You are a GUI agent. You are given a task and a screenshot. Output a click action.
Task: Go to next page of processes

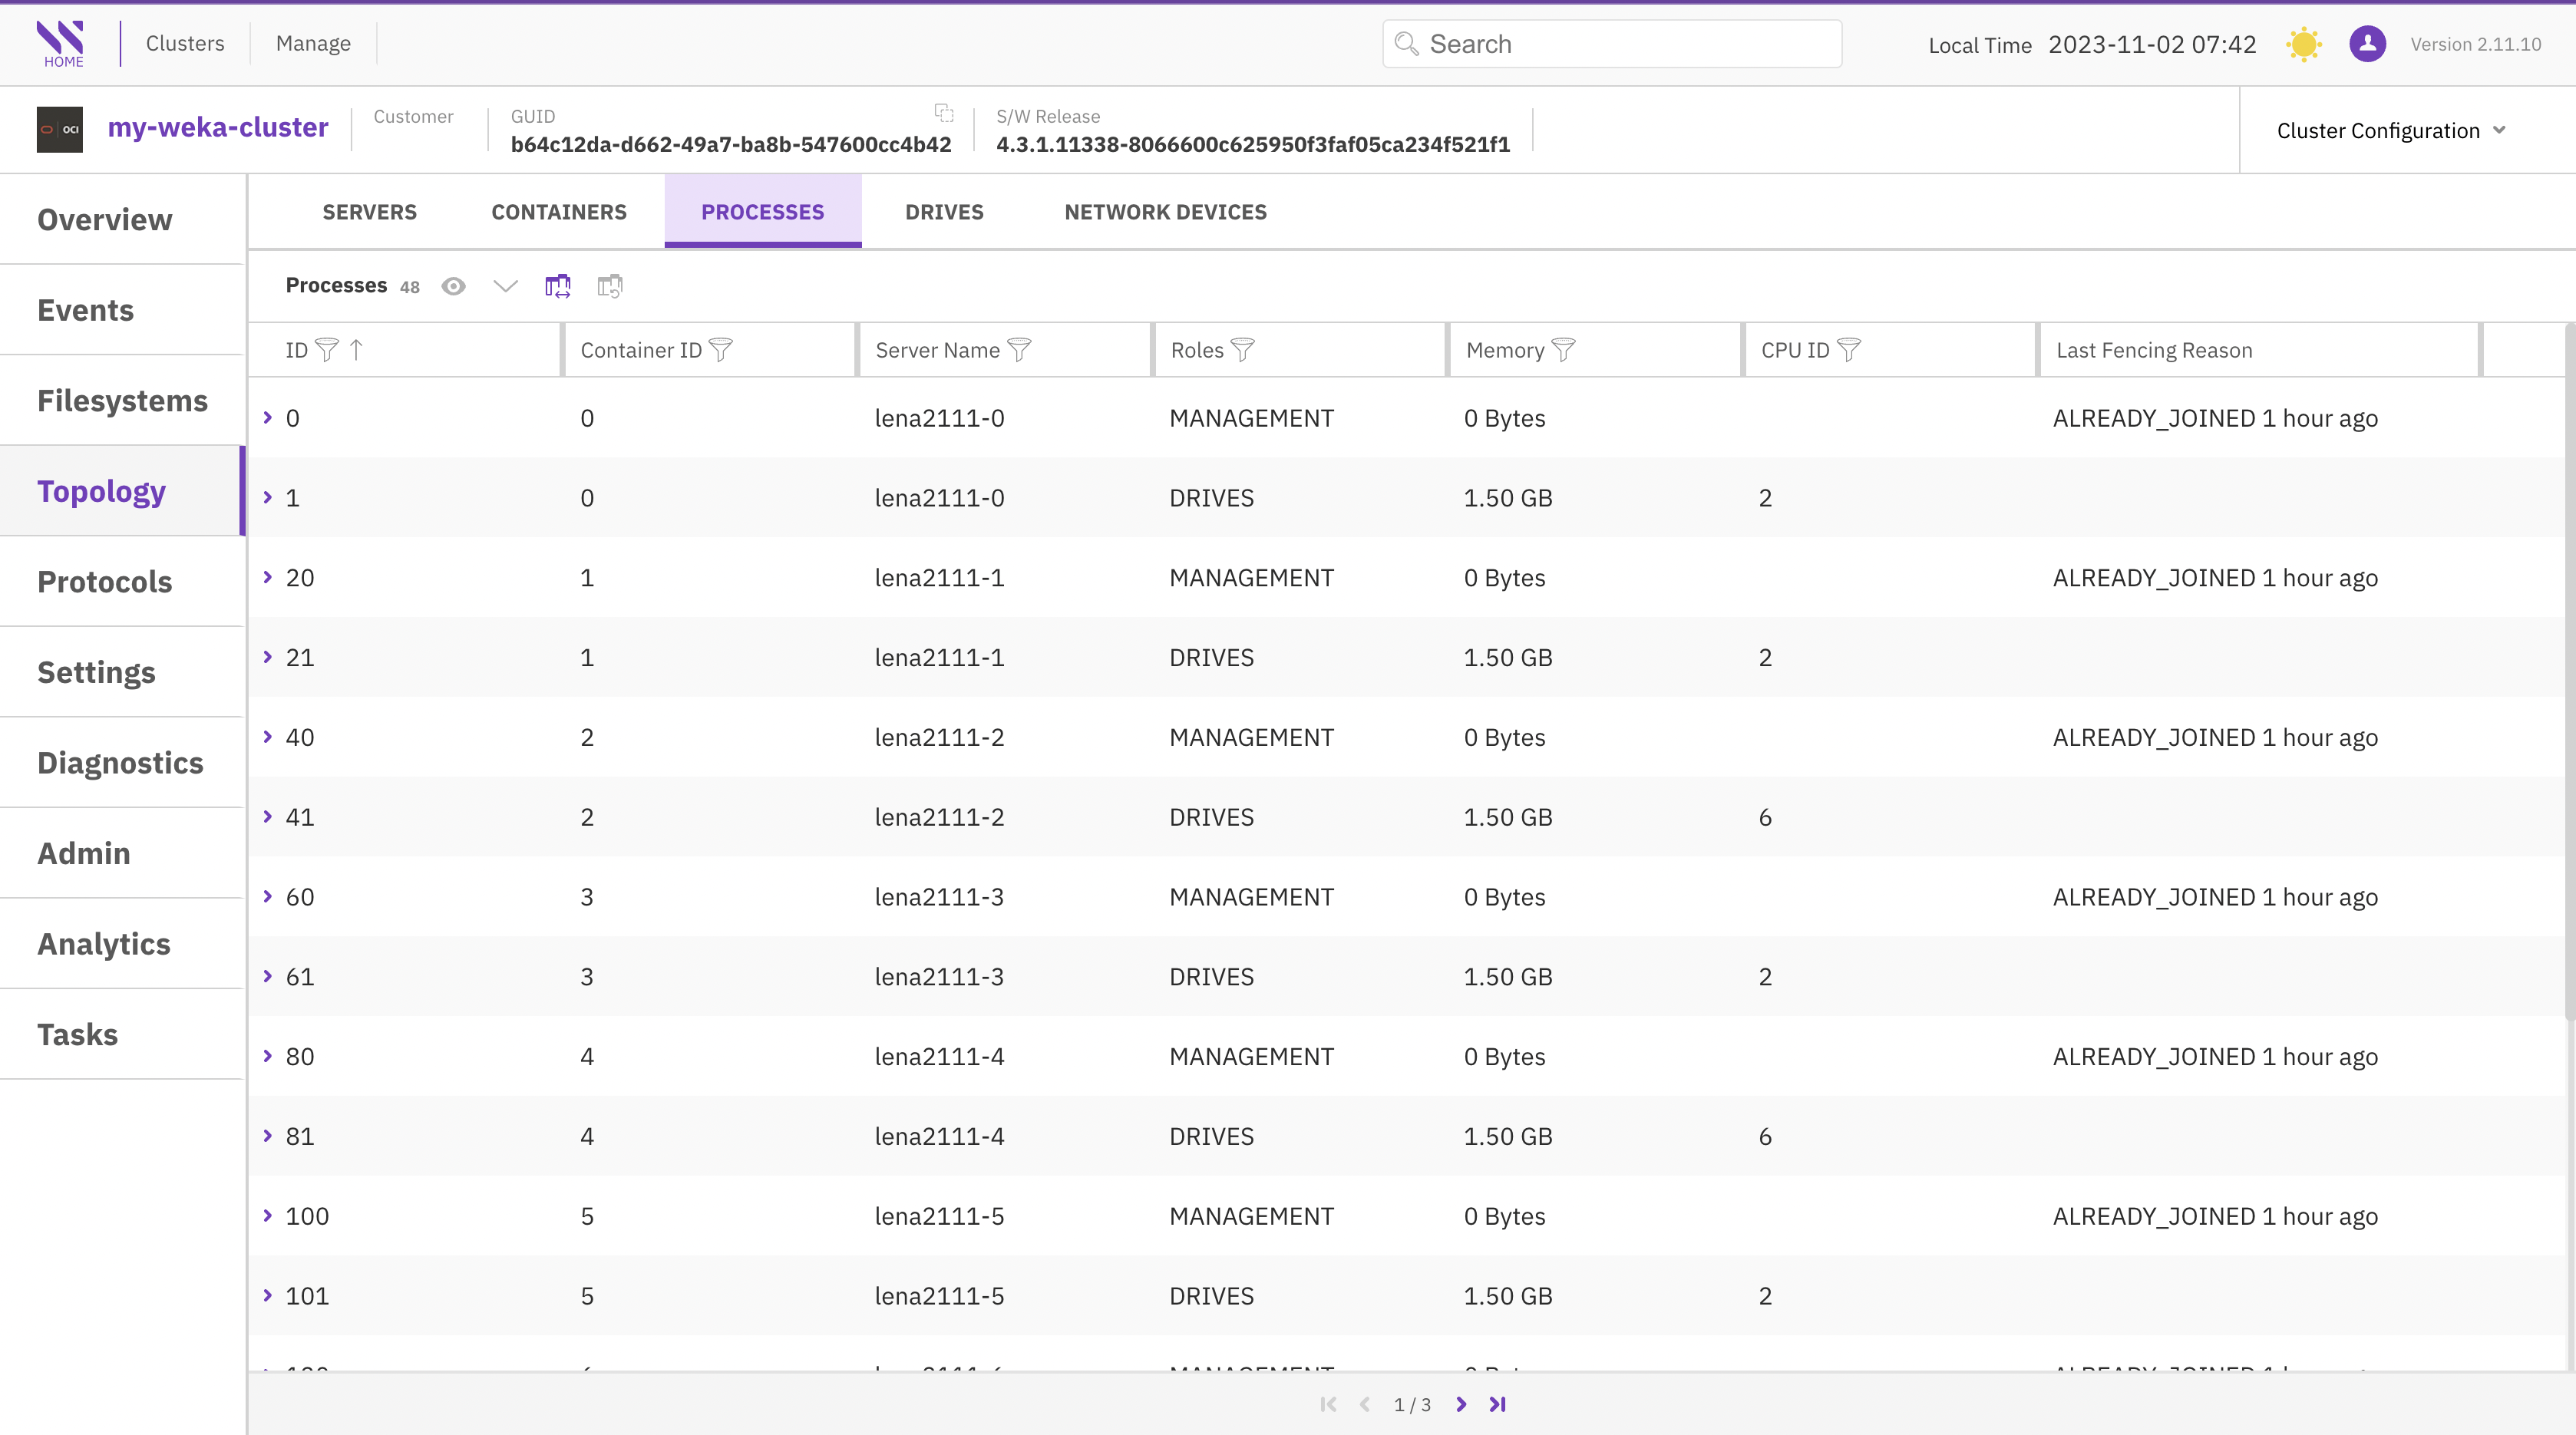point(1461,1404)
